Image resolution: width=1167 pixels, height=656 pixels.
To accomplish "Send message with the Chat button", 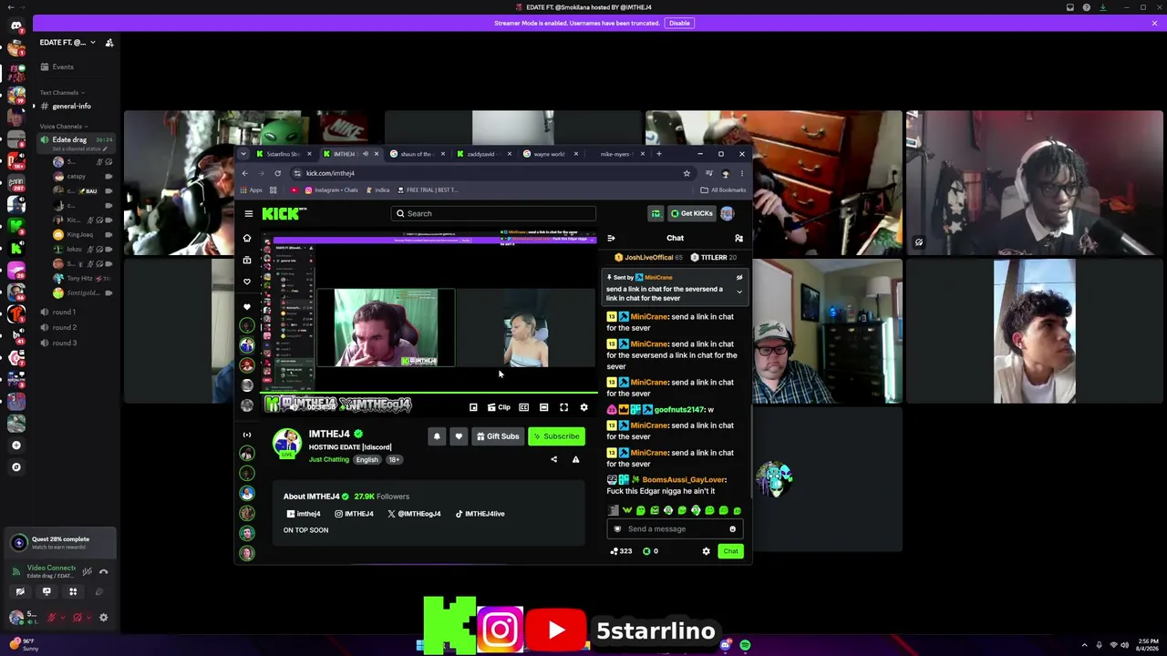I will tap(730, 551).
